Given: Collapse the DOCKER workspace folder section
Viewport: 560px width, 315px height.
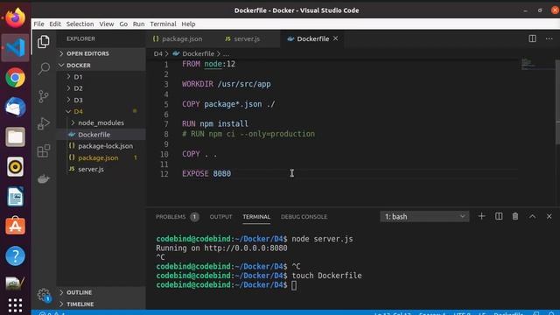Looking at the screenshot, I should pyautogui.click(x=101, y=66).
